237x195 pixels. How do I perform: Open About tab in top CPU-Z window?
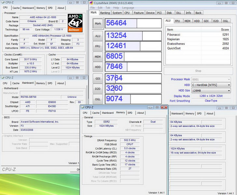point(61,8)
